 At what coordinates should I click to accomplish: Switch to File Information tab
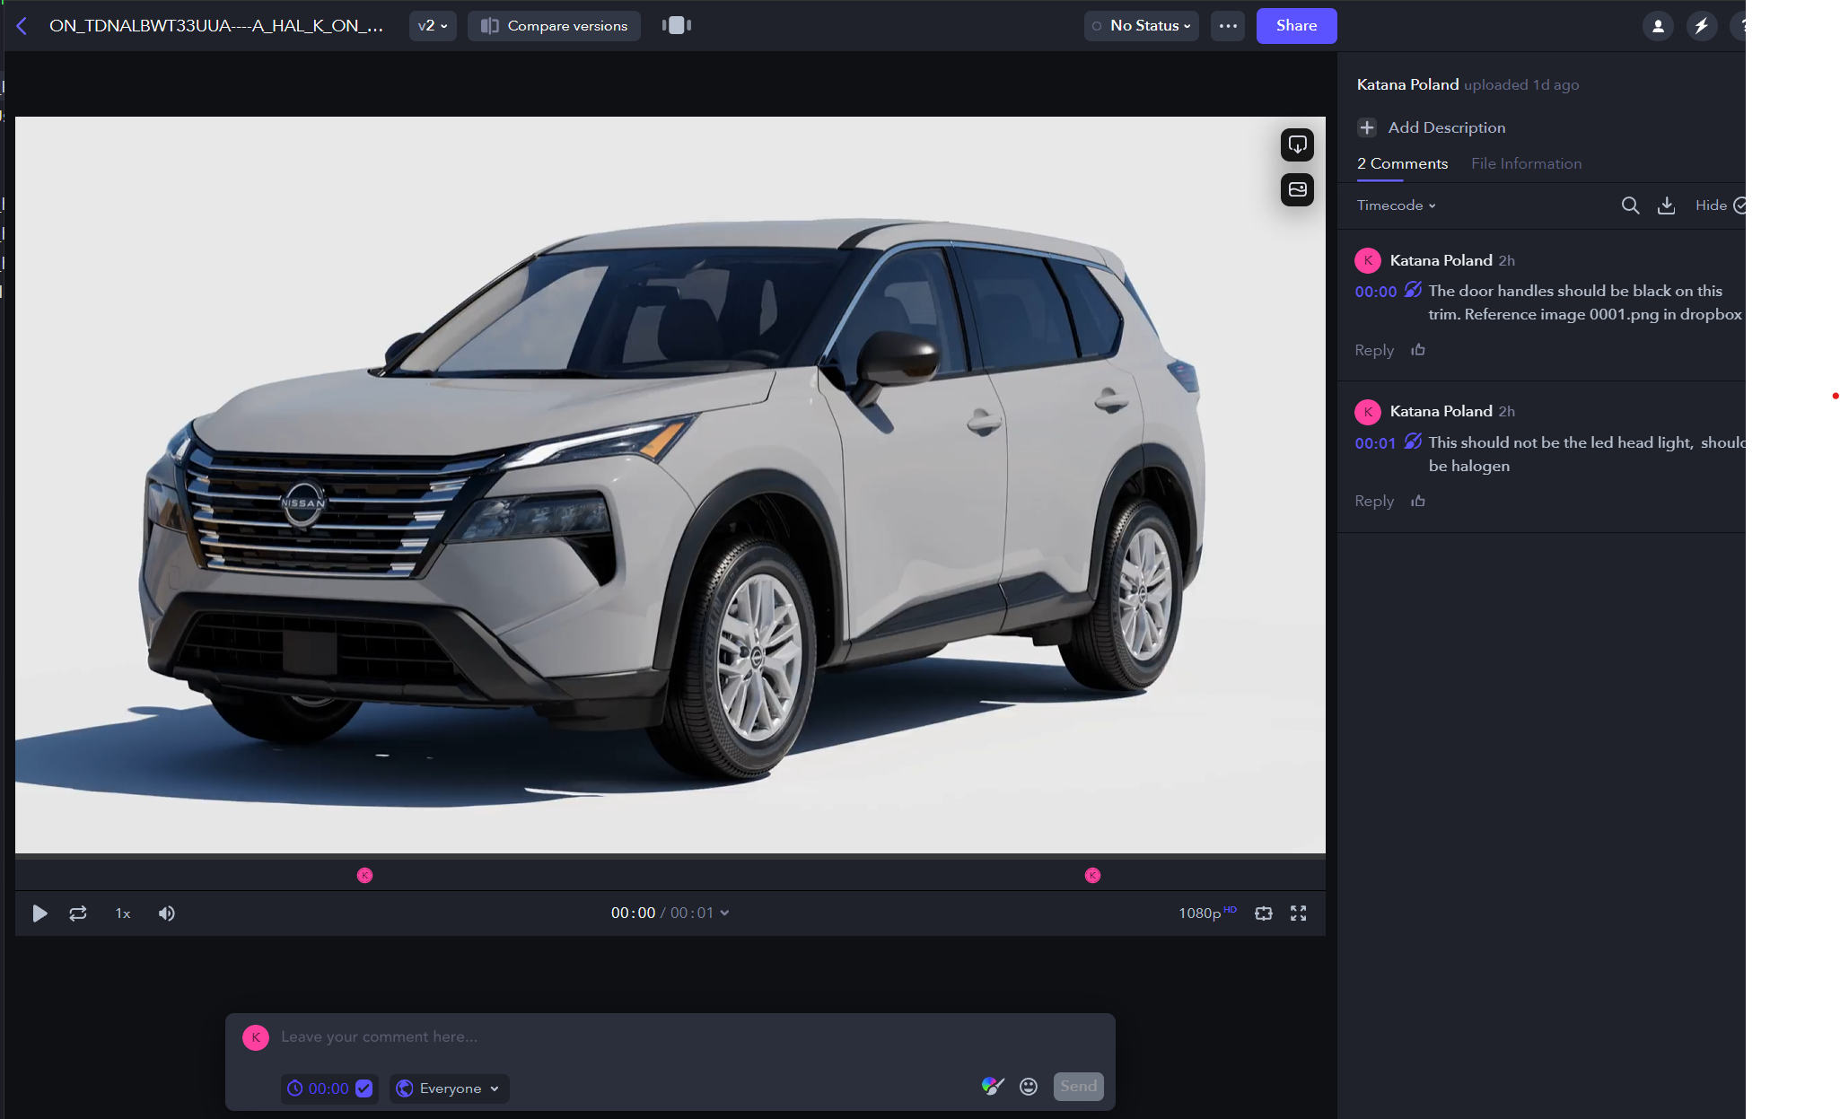(x=1526, y=163)
